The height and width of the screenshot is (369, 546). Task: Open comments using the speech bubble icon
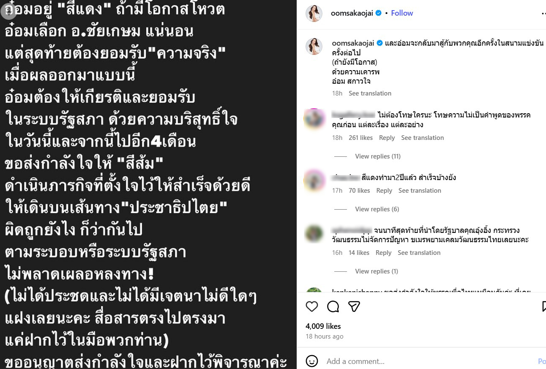coord(333,306)
